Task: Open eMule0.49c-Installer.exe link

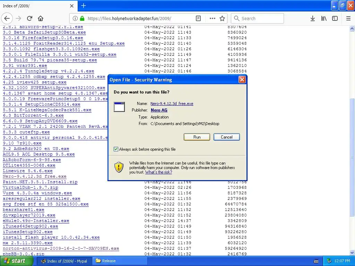Action: (36, 221)
